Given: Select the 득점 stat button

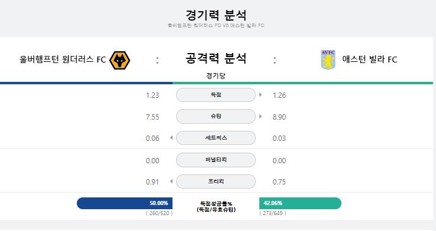Looking at the screenshot, I should click(216, 95).
